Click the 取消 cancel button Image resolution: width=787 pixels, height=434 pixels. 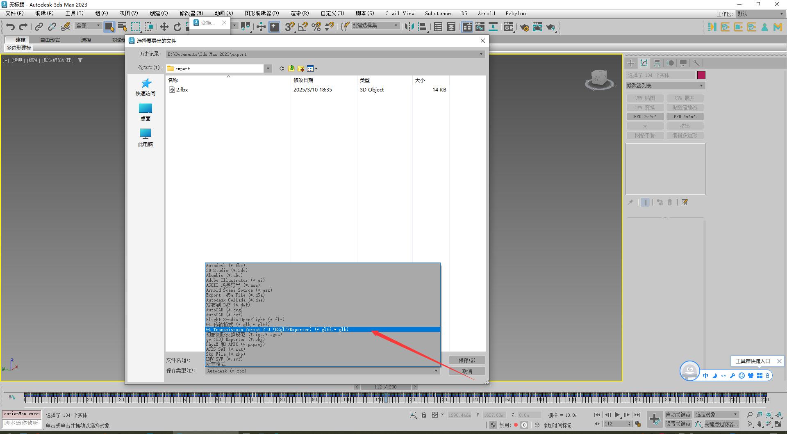467,371
